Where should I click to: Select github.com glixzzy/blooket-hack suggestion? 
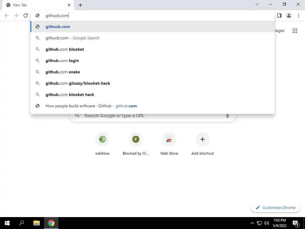[152, 83]
